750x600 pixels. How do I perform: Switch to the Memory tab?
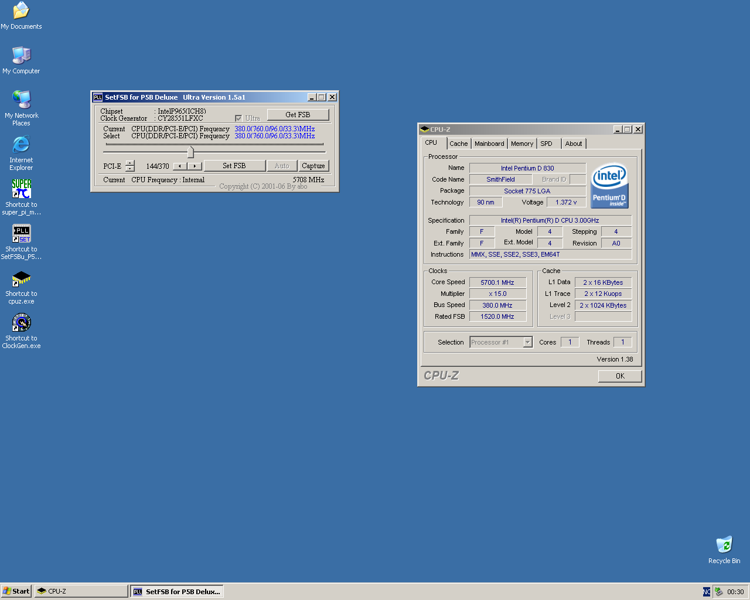pos(522,144)
